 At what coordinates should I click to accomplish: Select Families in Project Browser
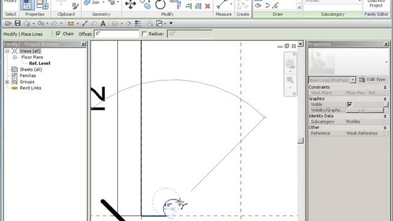tap(28, 76)
